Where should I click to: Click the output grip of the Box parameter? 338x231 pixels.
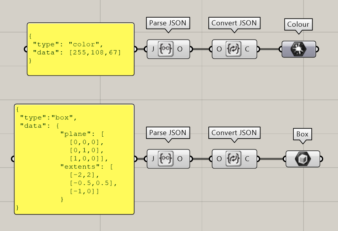(x=322, y=159)
